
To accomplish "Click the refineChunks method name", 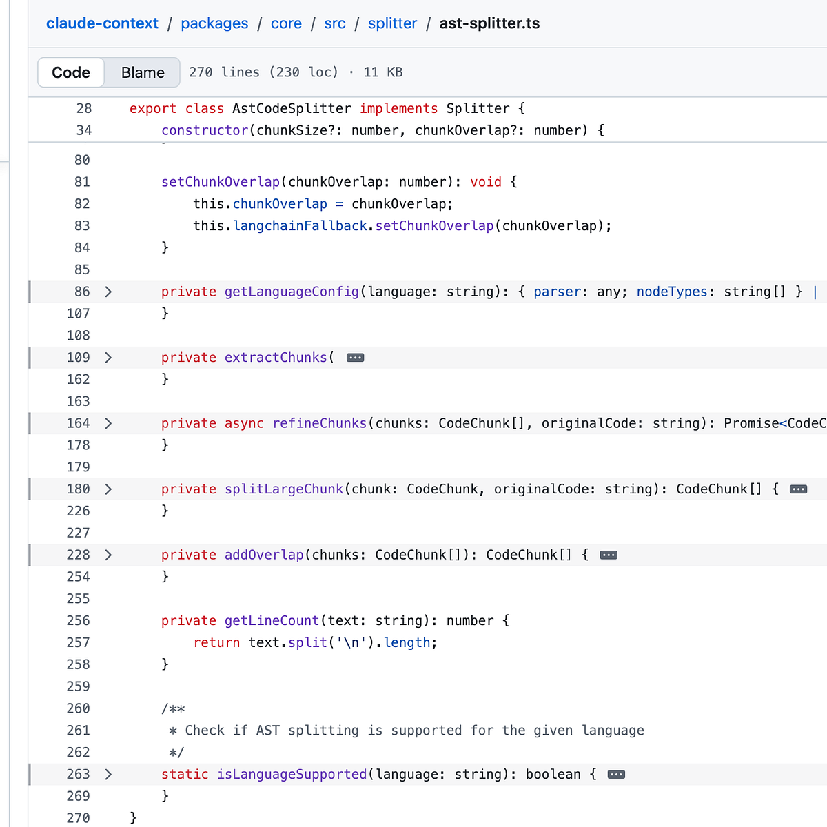I will [320, 423].
